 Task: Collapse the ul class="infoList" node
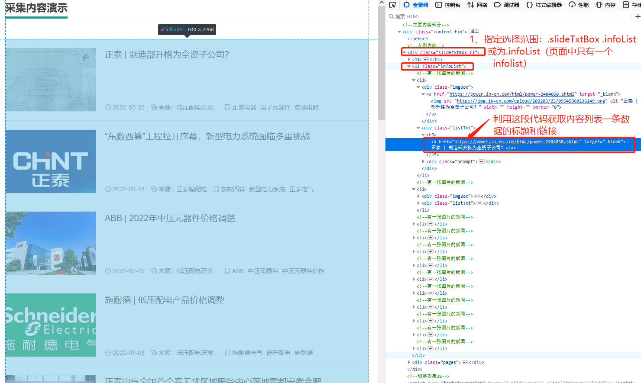(x=409, y=66)
